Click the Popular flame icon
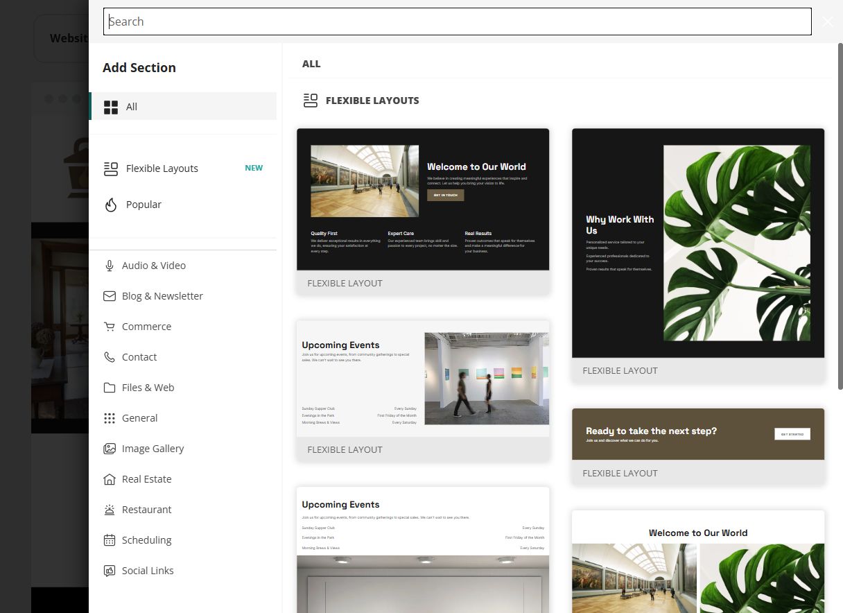The width and height of the screenshot is (843, 613). click(111, 205)
